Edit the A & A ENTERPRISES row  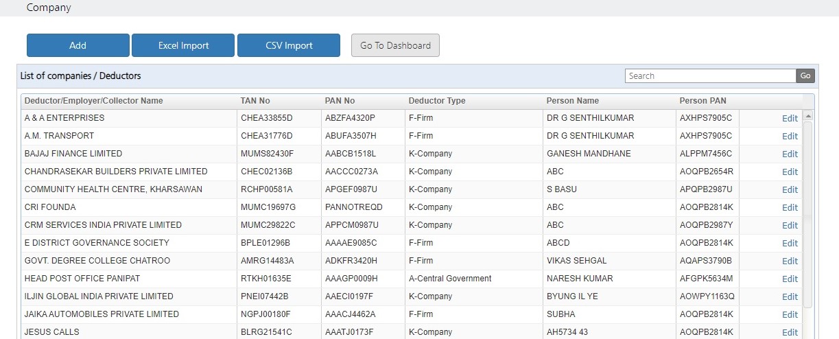coord(790,118)
